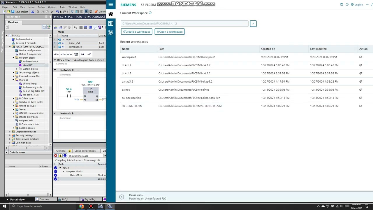
Task: Open the PLCSIM 3D cube icon
Action: [x=111, y=33]
